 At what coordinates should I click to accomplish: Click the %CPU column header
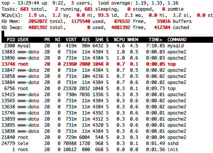pyautogui.click(x=119, y=40)
